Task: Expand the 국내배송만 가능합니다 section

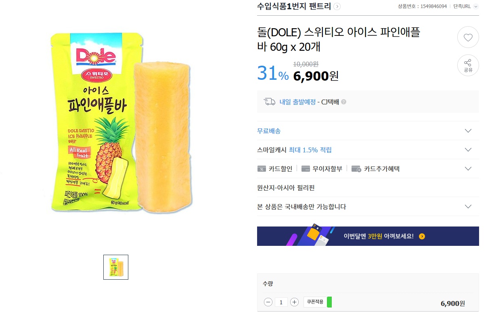Action: pyautogui.click(x=468, y=206)
